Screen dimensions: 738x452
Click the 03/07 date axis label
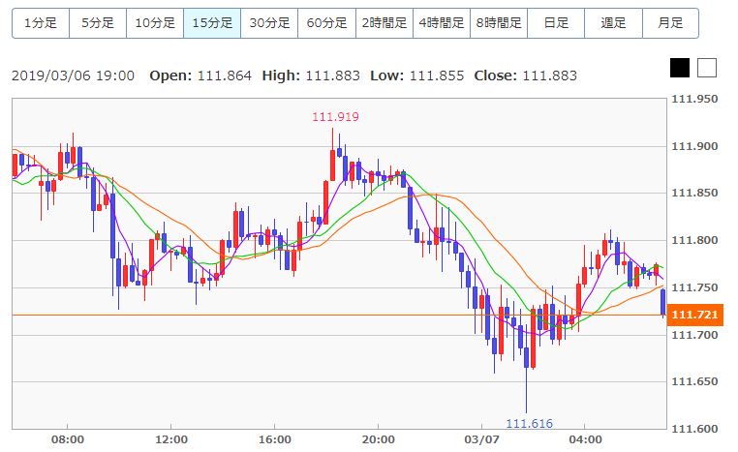pos(481,439)
